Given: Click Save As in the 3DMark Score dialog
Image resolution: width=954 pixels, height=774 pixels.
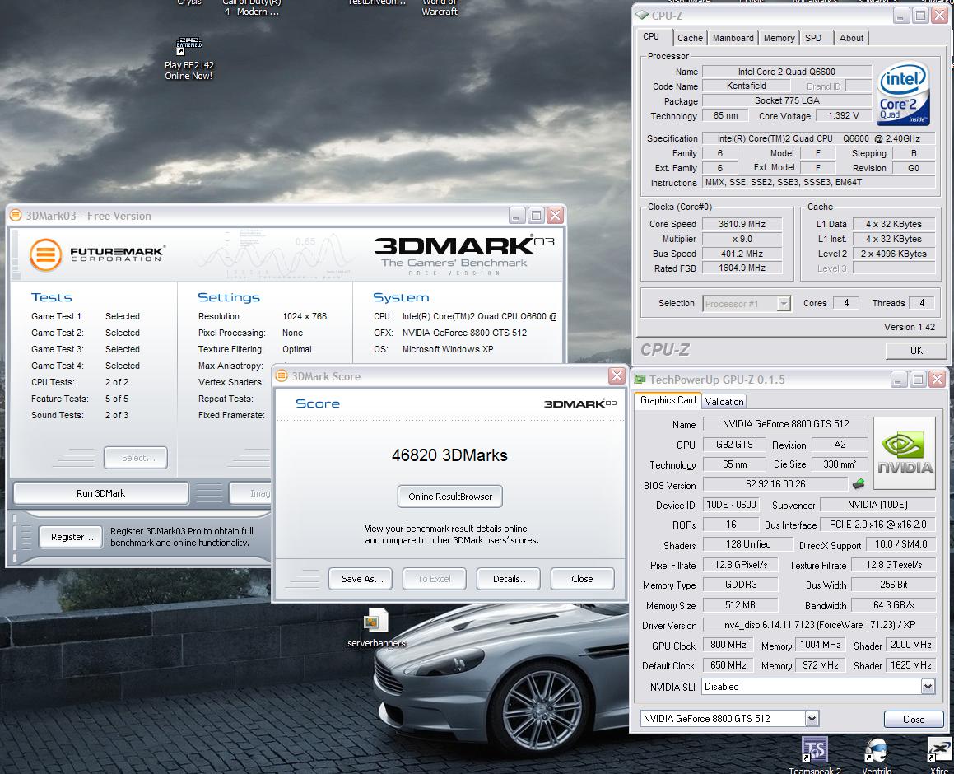Looking at the screenshot, I should (x=361, y=579).
